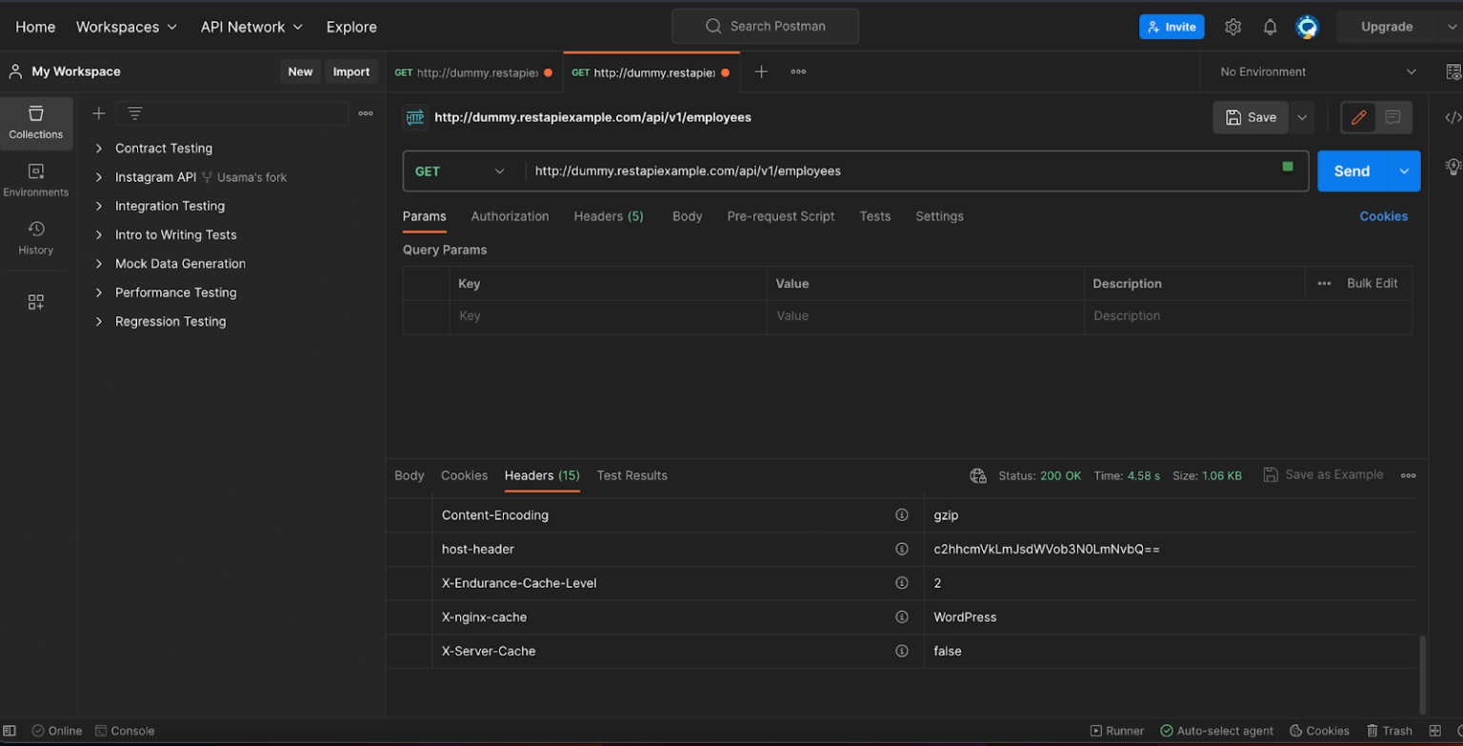1463x746 pixels.
Task: Open the No Environment selector
Action: [x=1318, y=71]
